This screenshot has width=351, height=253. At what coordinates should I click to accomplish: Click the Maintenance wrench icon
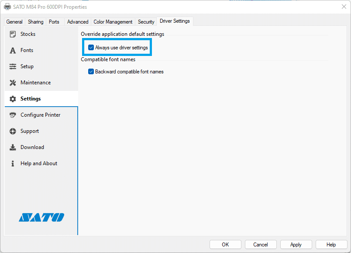13,83
